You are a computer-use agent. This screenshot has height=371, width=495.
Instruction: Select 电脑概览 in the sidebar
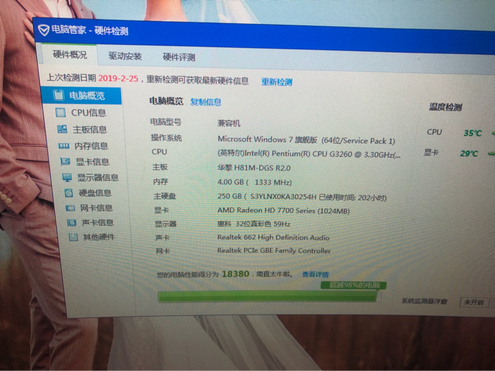tap(81, 95)
